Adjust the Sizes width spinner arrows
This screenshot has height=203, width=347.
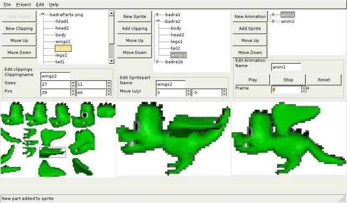(73, 84)
